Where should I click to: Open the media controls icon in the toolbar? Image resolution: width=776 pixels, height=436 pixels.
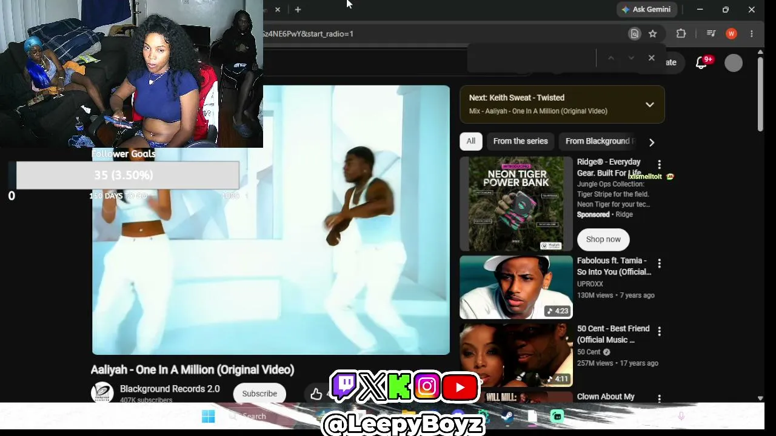point(711,34)
